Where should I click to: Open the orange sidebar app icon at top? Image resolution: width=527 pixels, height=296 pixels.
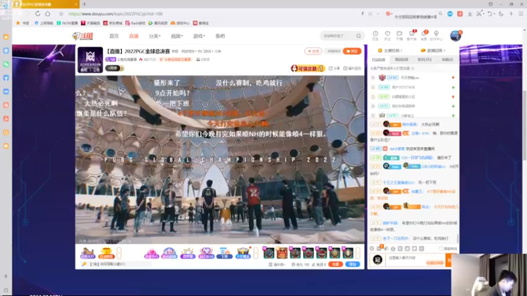tap(6, 37)
